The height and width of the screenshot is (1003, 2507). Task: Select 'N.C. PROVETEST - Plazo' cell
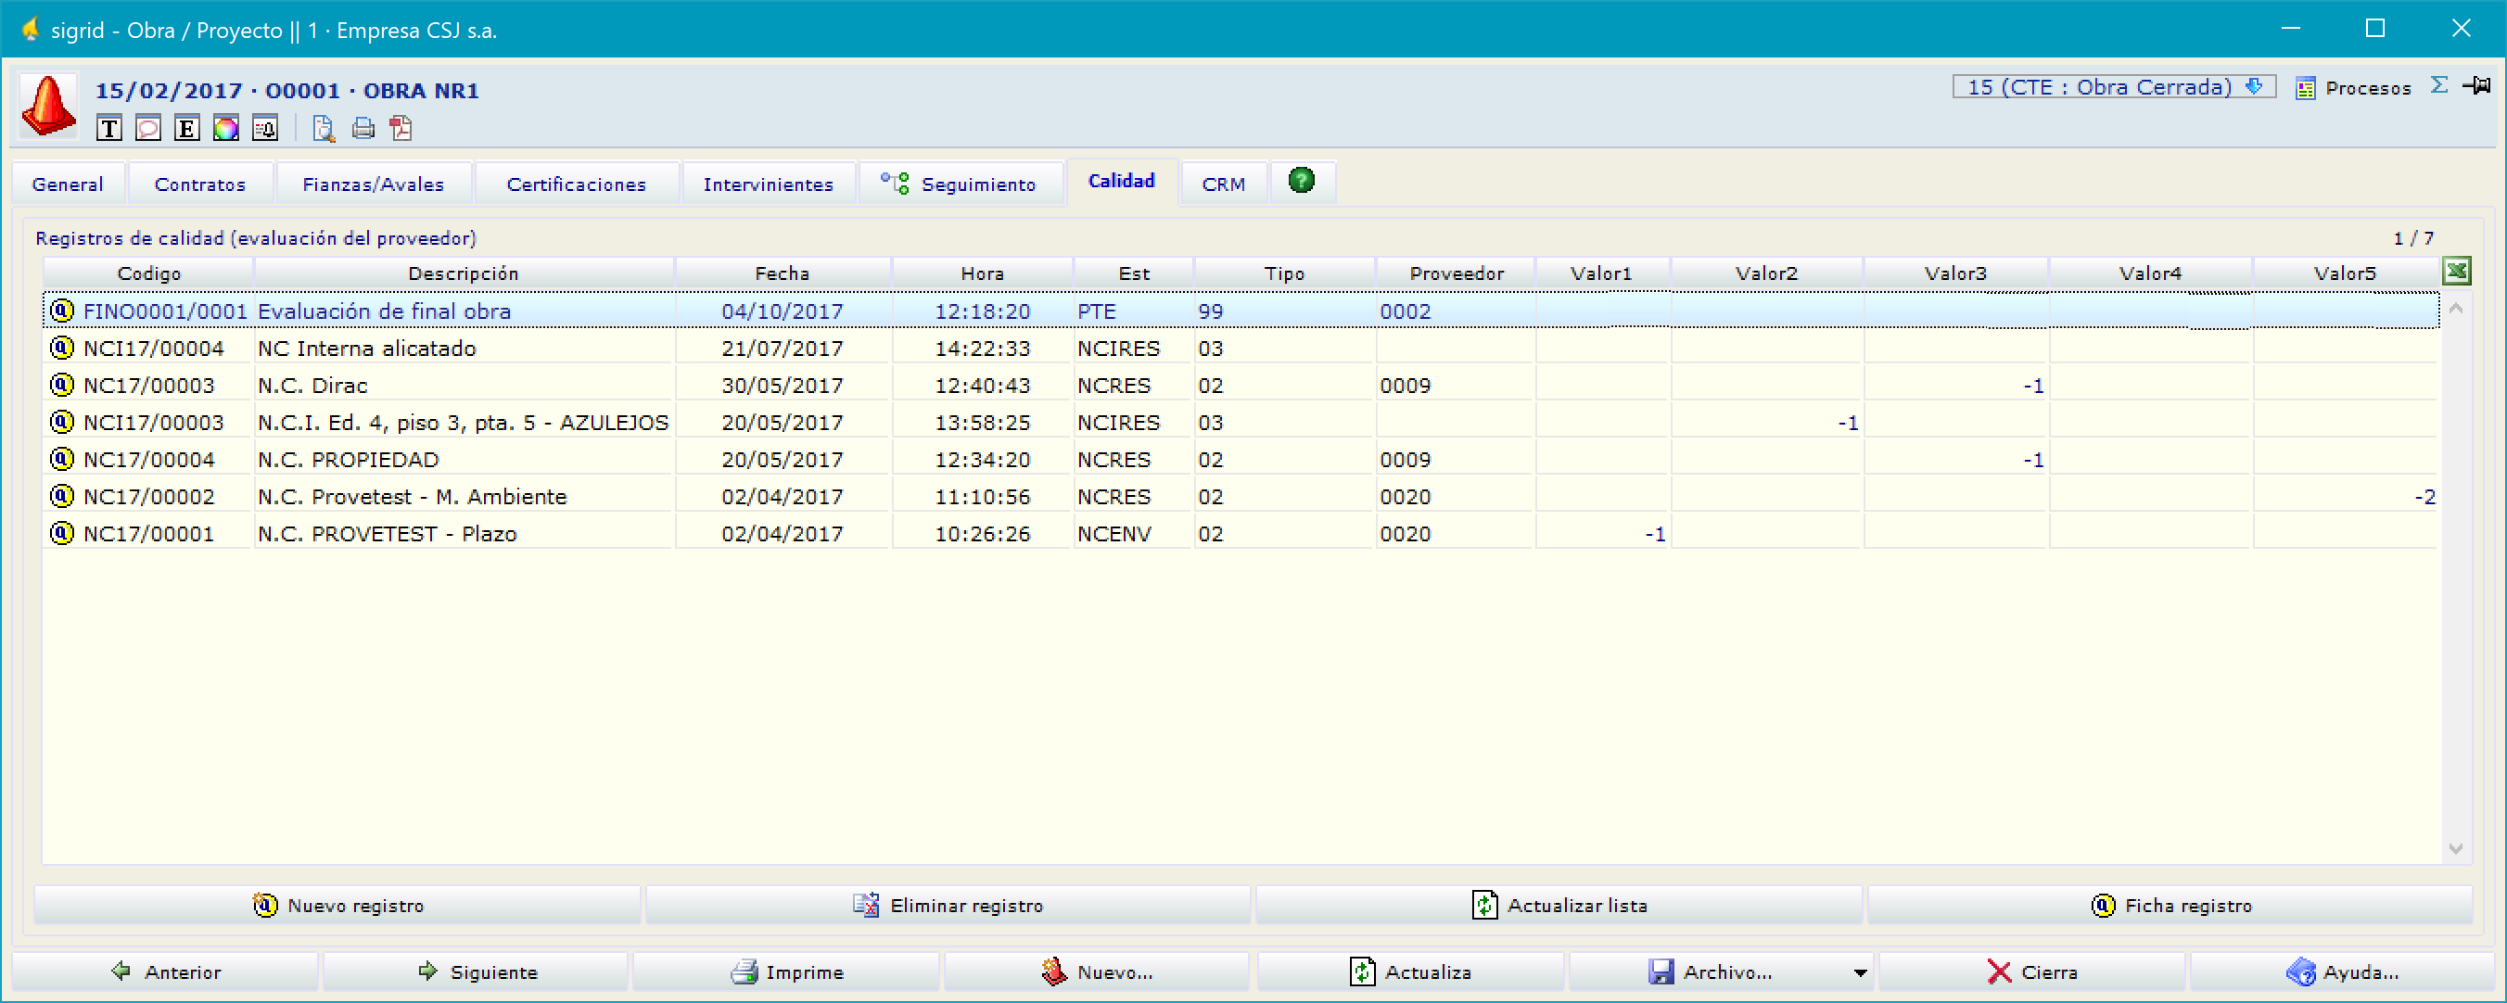click(464, 533)
